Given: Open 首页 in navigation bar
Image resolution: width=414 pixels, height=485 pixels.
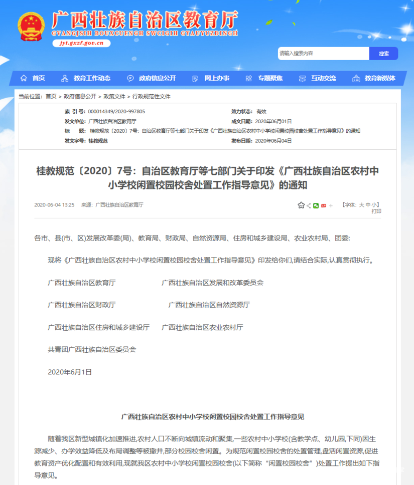Looking at the screenshot, I should pos(39,78).
